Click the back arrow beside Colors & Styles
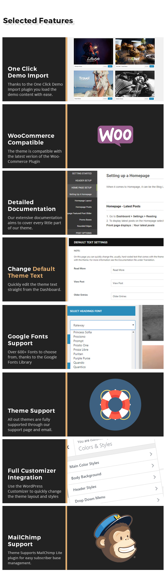 [x=68, y=447]
